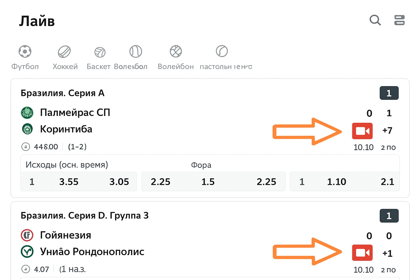Expand +1 more markets for Униâо Рондонополис
This screenshot has height=280, width=420.
[387, 253]
